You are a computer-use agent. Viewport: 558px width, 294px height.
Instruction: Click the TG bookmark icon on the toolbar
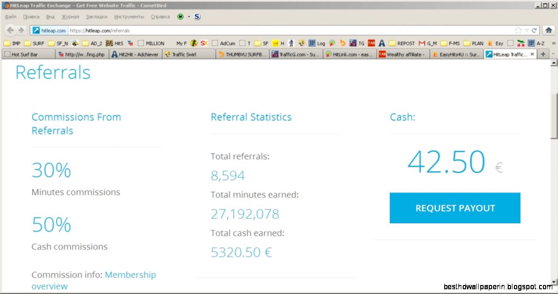point(354,43)
